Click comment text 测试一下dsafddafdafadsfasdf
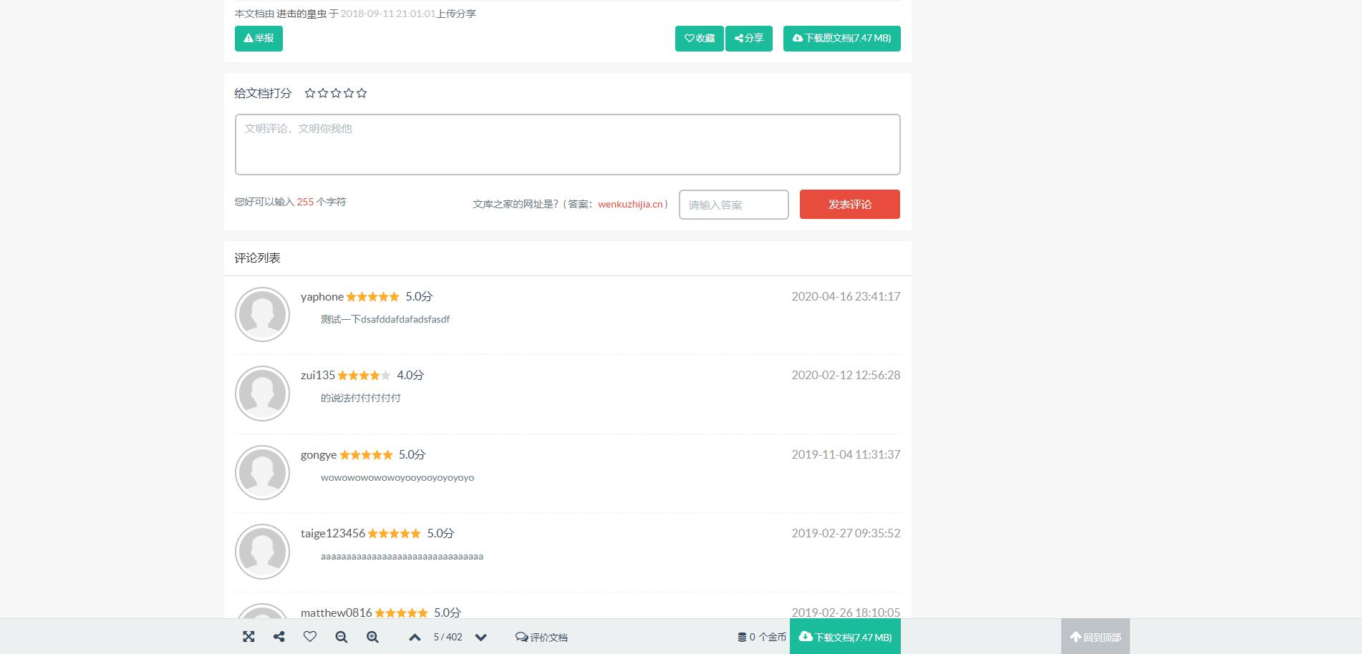The width and height of the screenshot is (1362, 654). pyautogui.click(x=385, y=320)
